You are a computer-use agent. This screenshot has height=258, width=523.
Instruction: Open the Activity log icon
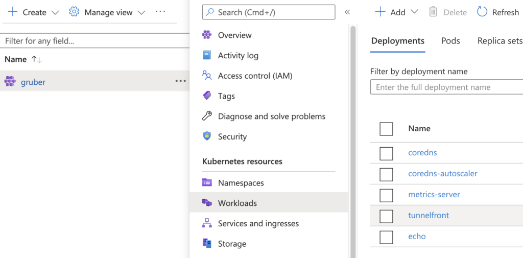point(207,55)
